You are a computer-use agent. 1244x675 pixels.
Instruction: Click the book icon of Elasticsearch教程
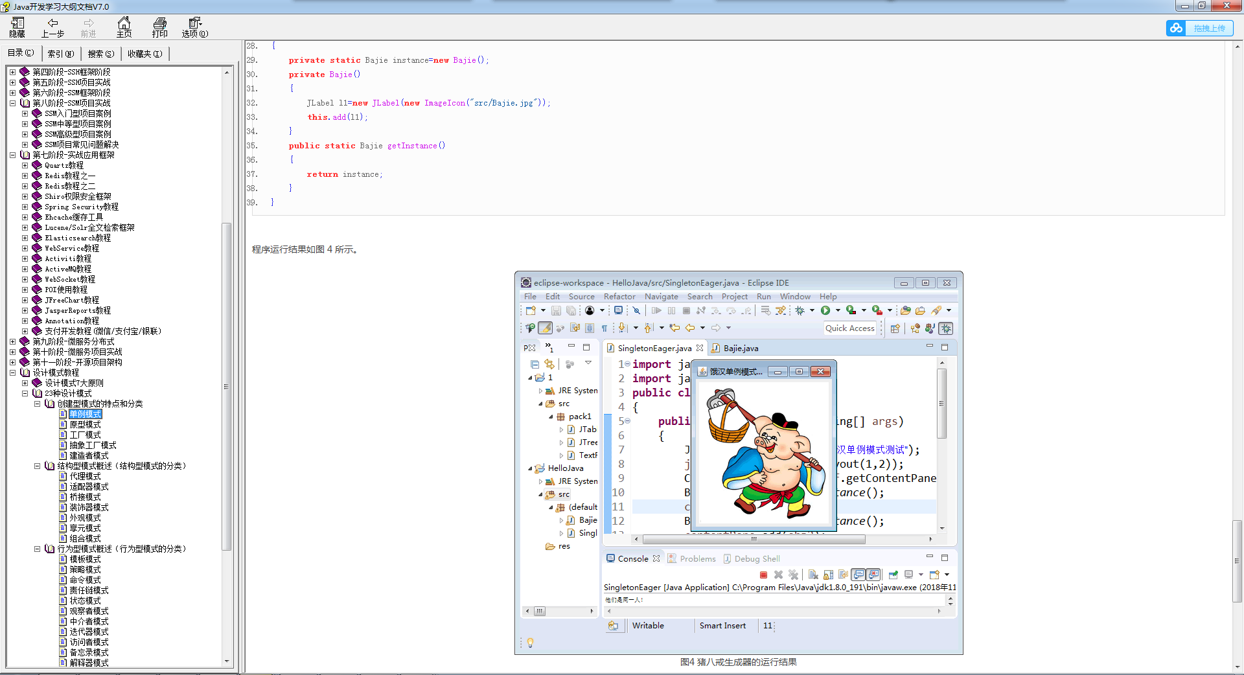pos(37,238)
